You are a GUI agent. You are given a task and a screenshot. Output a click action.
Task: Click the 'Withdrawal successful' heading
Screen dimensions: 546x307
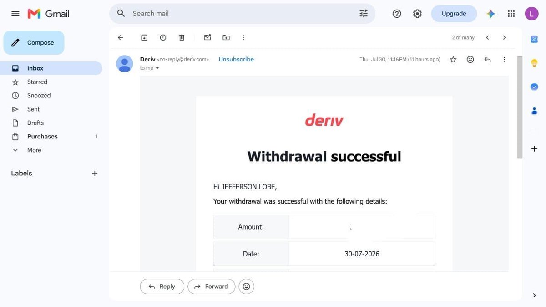(324, 157)
